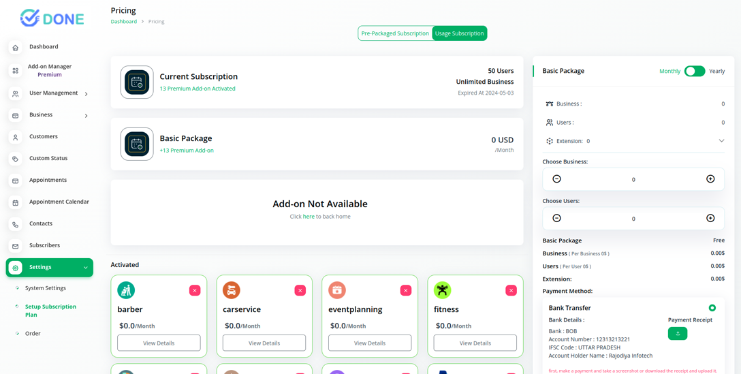Click the Choose Users quantity field
This screenshot has height=374, width=741.
pos(633,219)
